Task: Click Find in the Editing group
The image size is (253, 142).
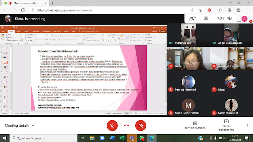Action: tap(147, 35)
